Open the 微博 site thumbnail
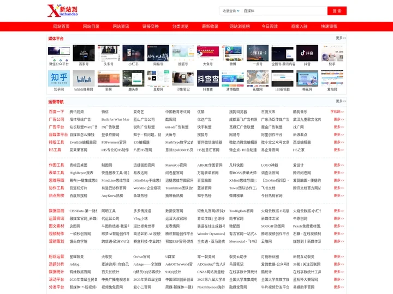 233,53
